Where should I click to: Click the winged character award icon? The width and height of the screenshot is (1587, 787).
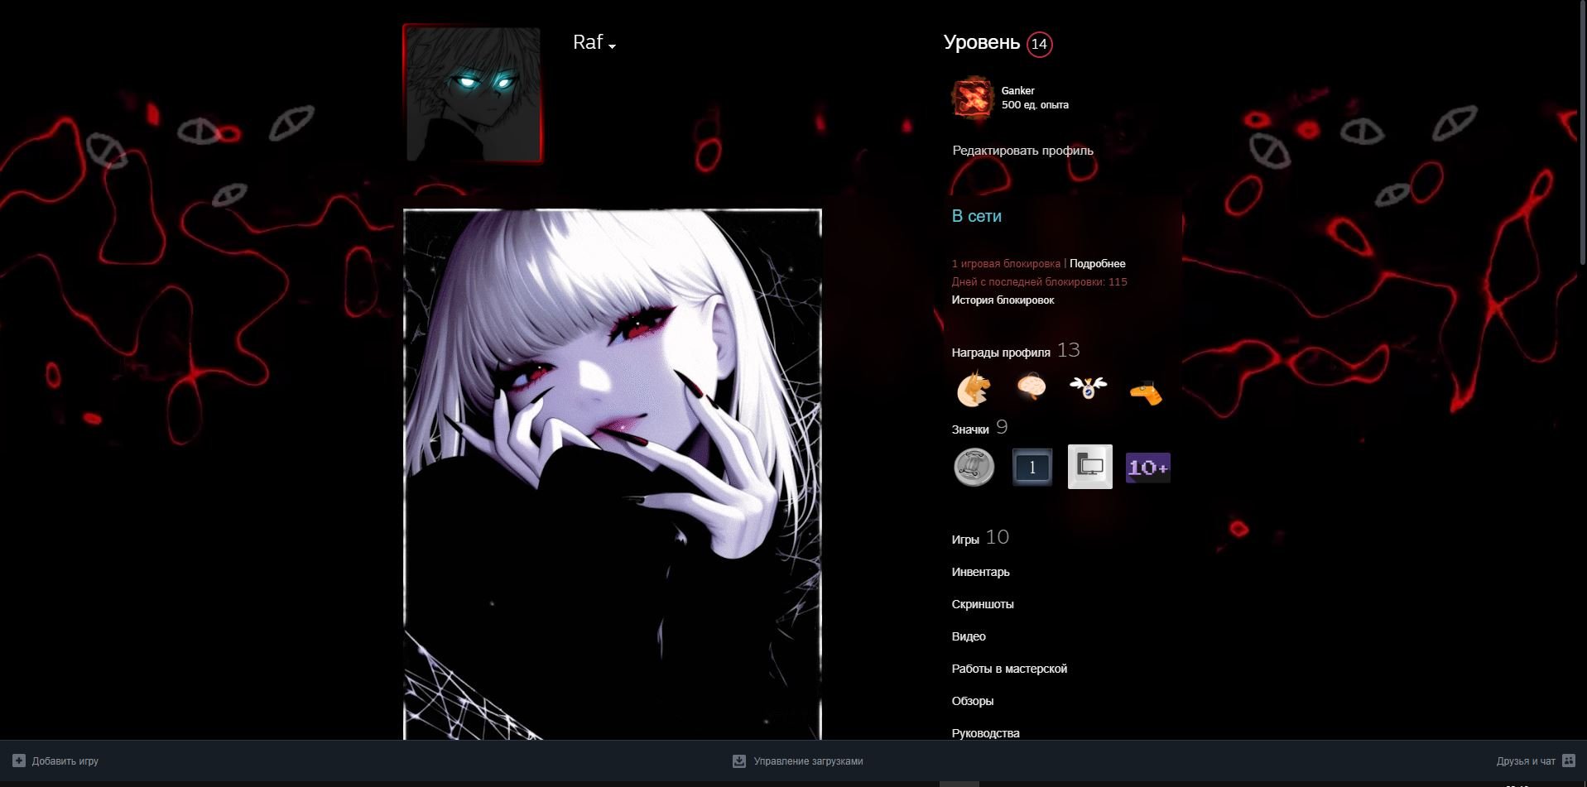(1088, 386)
